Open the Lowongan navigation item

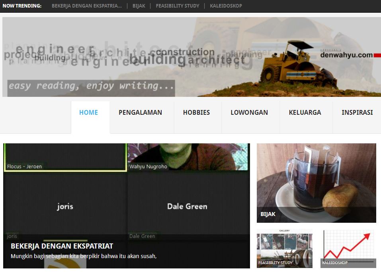point(249,112)
